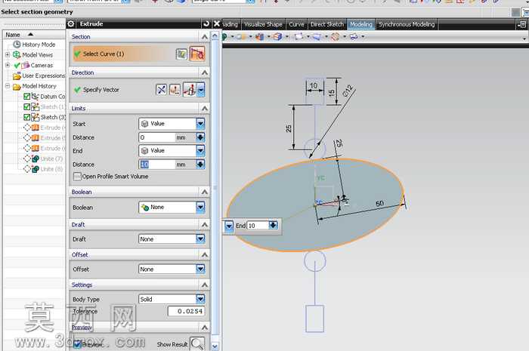Screen dimensions: 529x351
Task: Collapse the Model History tree node
Action: point(8,86)
